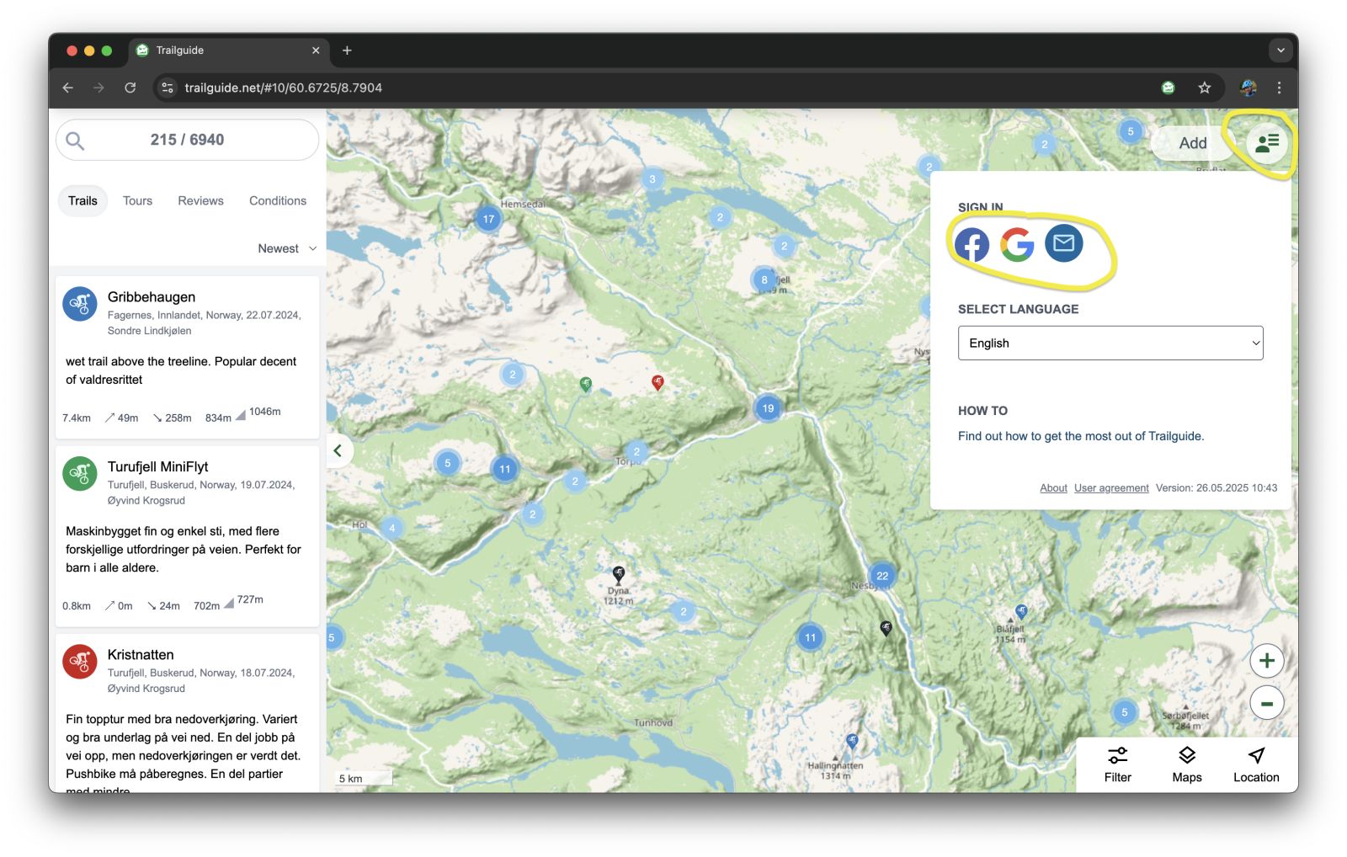Click the cluster marker with 8 trails
1347x857 pixels.
tap(764, 279)
